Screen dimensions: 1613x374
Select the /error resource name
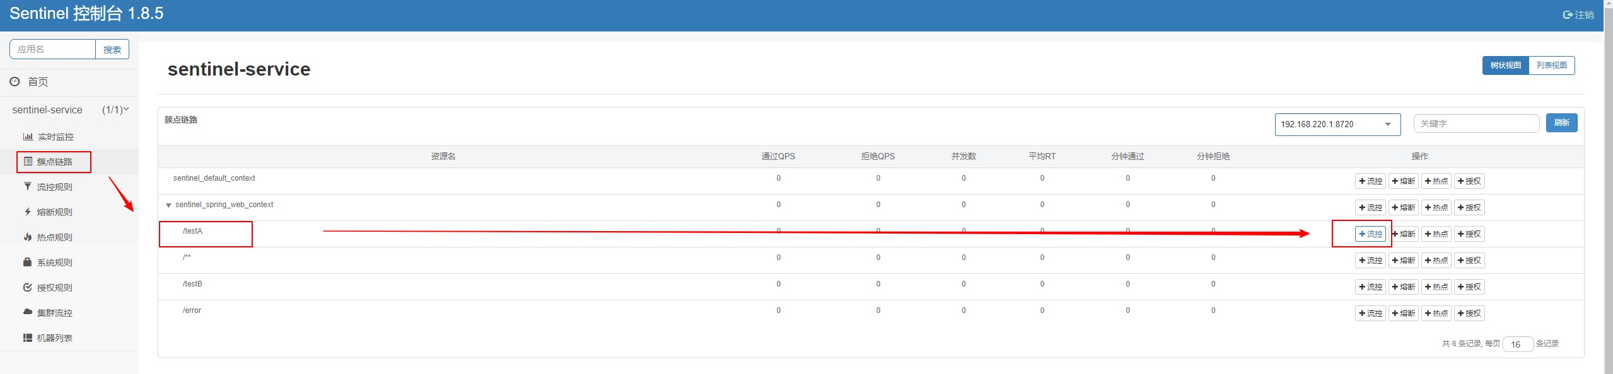tap(192, 310)
